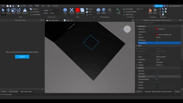
Task: Open the share icon
Action: click(167, 6)
